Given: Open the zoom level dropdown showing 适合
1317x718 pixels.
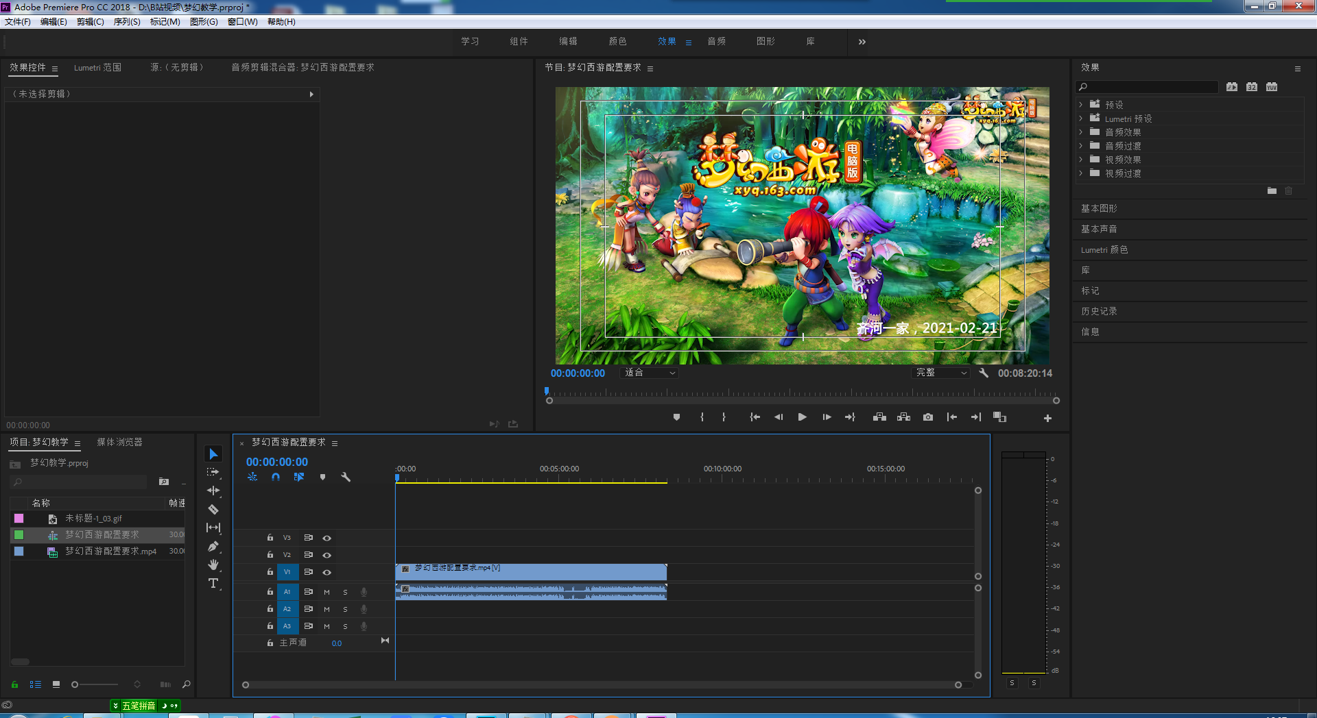Looking at the screenshot, I should pyautogui.click(x=649, y=373).
